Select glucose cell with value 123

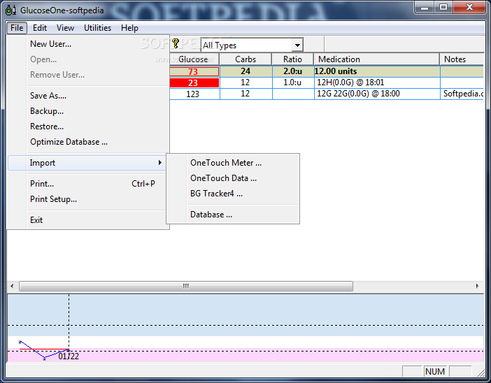[x=194, y=94]
